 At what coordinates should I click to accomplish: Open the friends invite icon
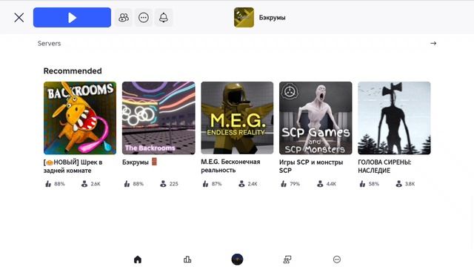(x=124, y=18)
